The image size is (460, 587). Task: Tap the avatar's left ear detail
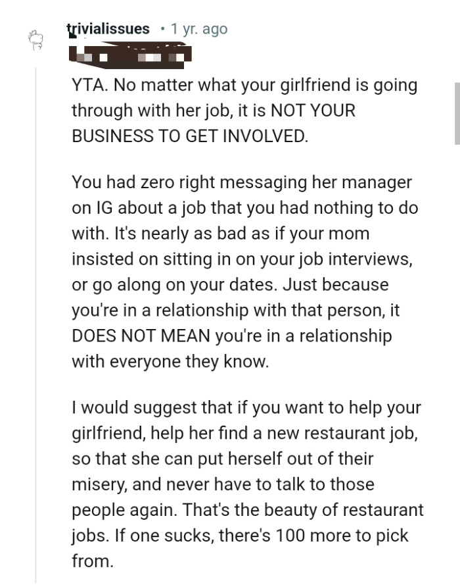tap(30, 35)
